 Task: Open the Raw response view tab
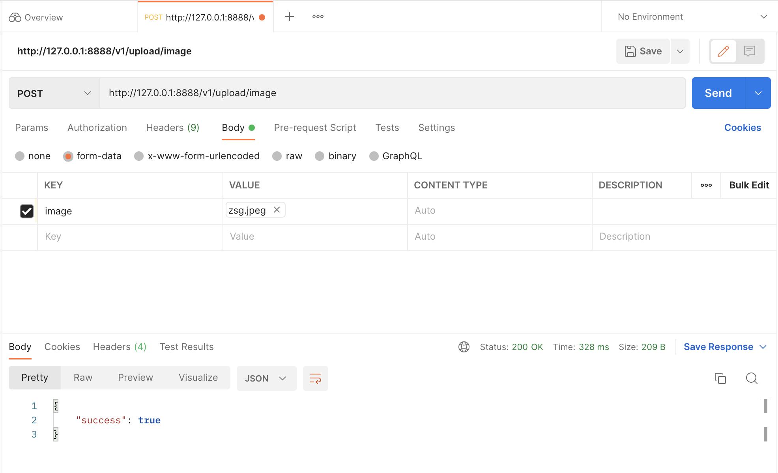(x=83, y=378)
